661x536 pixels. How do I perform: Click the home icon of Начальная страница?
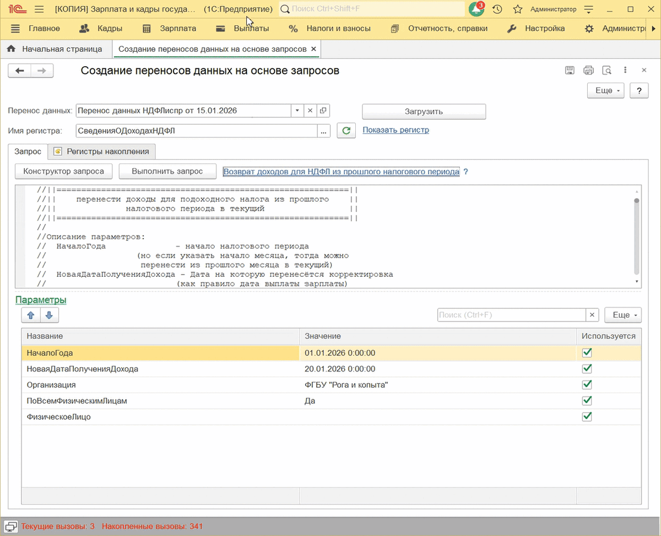click(11, 49)
